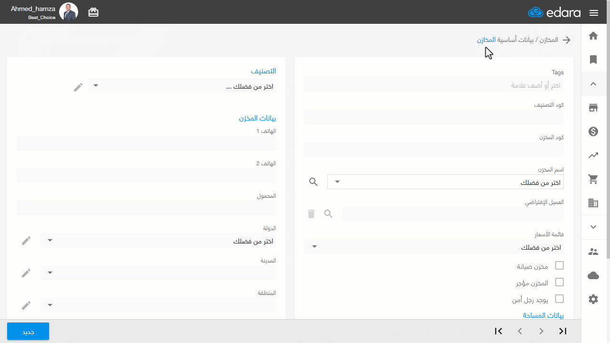
Task: Open the Ahmed_hamza user profile avatar
Action: tap(69, 12)
